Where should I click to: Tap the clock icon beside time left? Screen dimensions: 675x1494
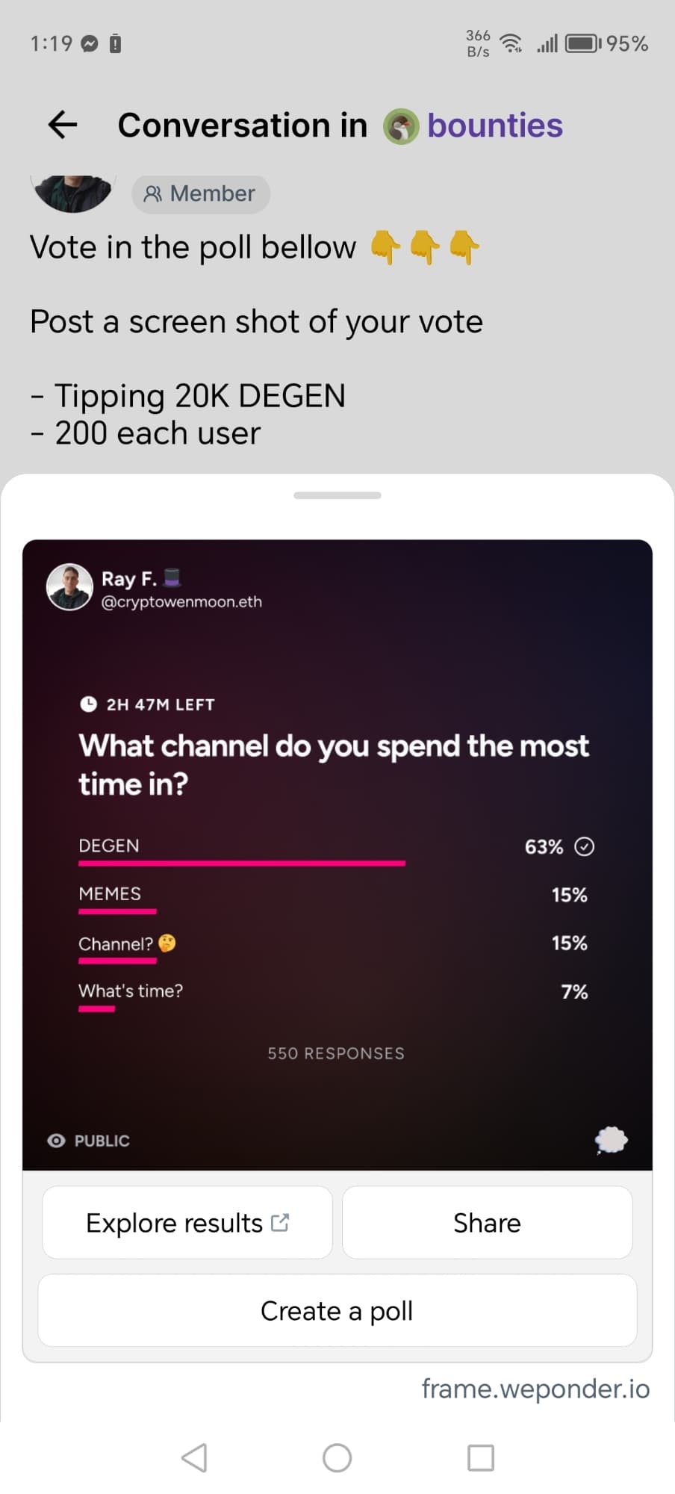88,704
